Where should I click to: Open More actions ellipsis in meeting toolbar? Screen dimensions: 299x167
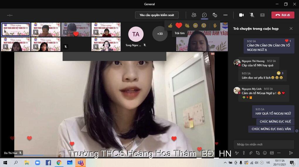[x=225, y=15]
